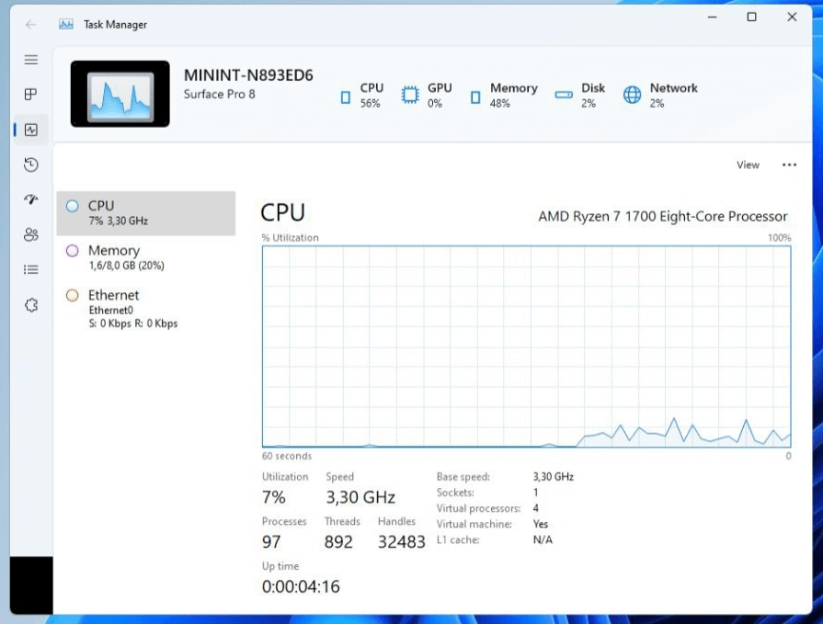This screenshot has width=823, height=624.
Task: Click the MININT-N893ED6 computer name
Action: [248, 75]
